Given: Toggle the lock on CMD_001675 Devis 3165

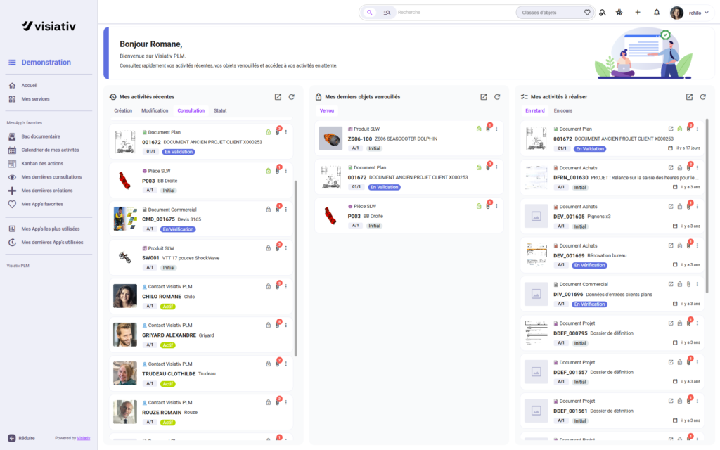Looking at the screenshot, I should click(x=268, y=210).
